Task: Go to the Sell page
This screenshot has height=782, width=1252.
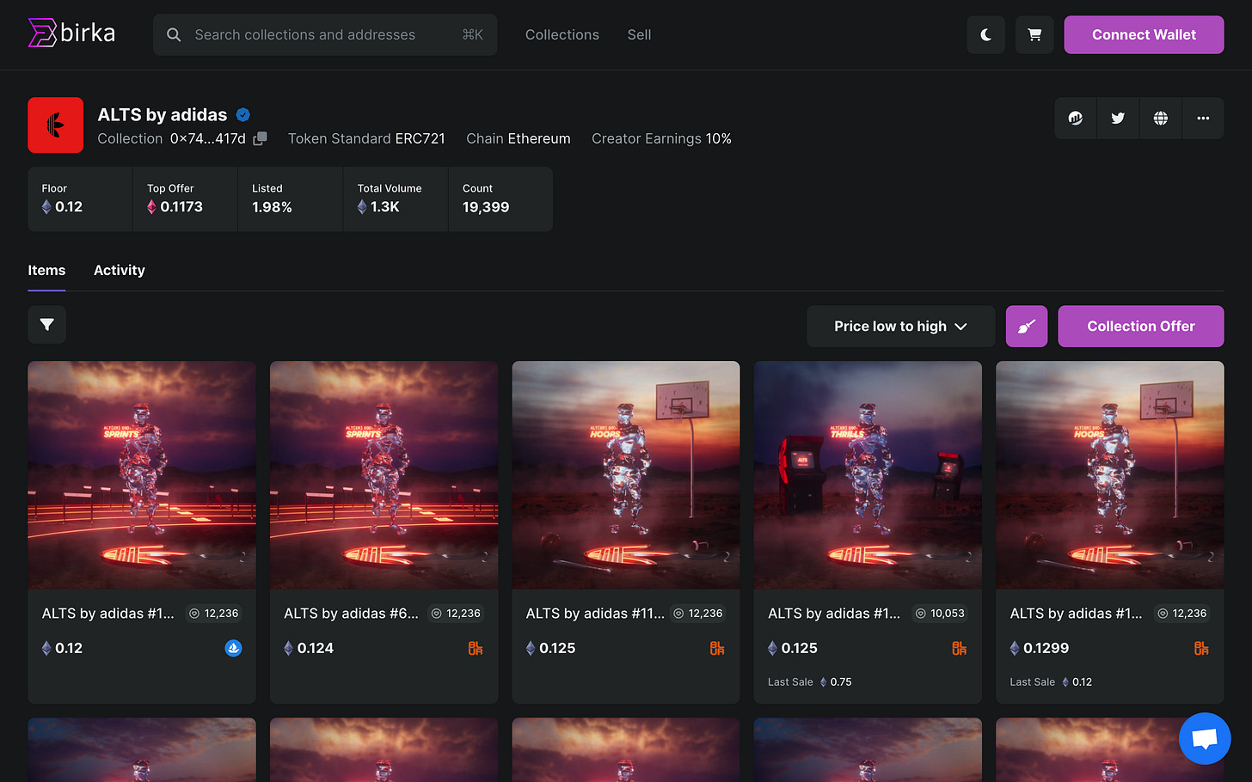Action: pyautogui.click(x=639, y=34)
